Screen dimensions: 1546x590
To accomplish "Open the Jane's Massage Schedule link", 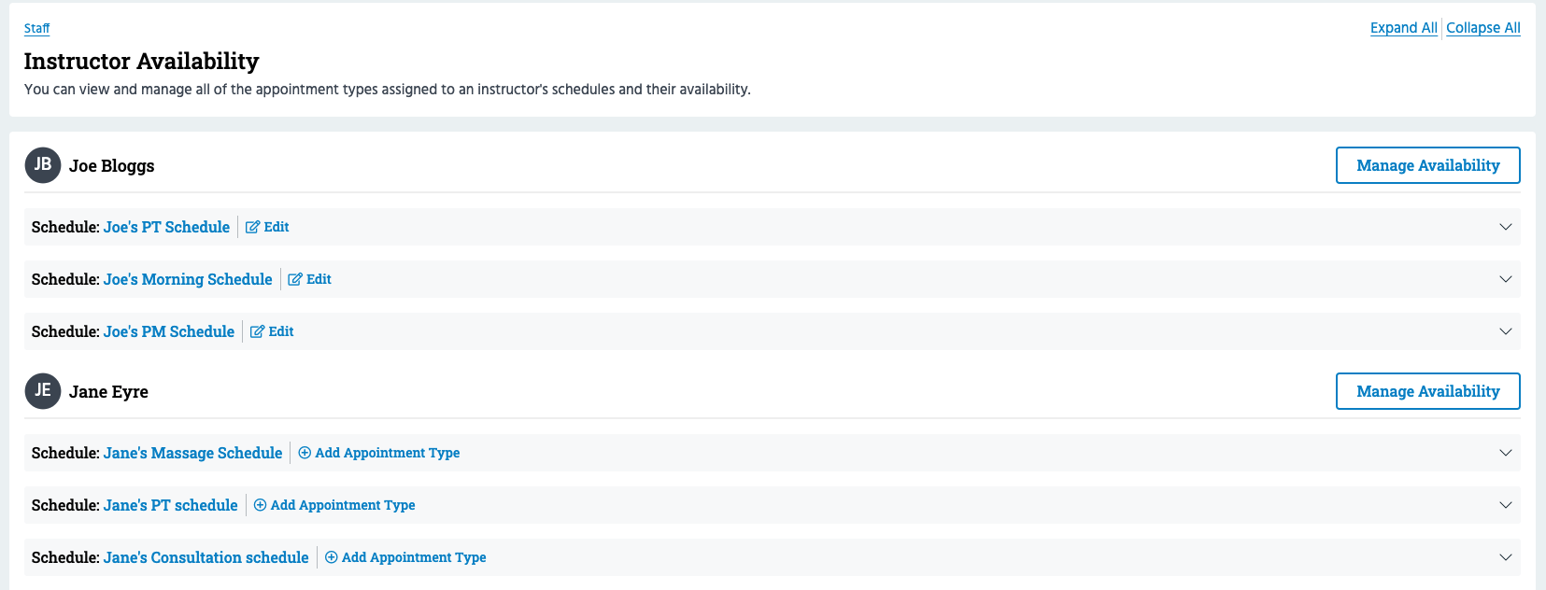I will (192, 453).
